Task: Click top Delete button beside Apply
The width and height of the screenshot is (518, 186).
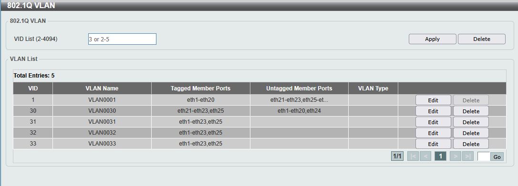Action: click(x=482, y=39)
